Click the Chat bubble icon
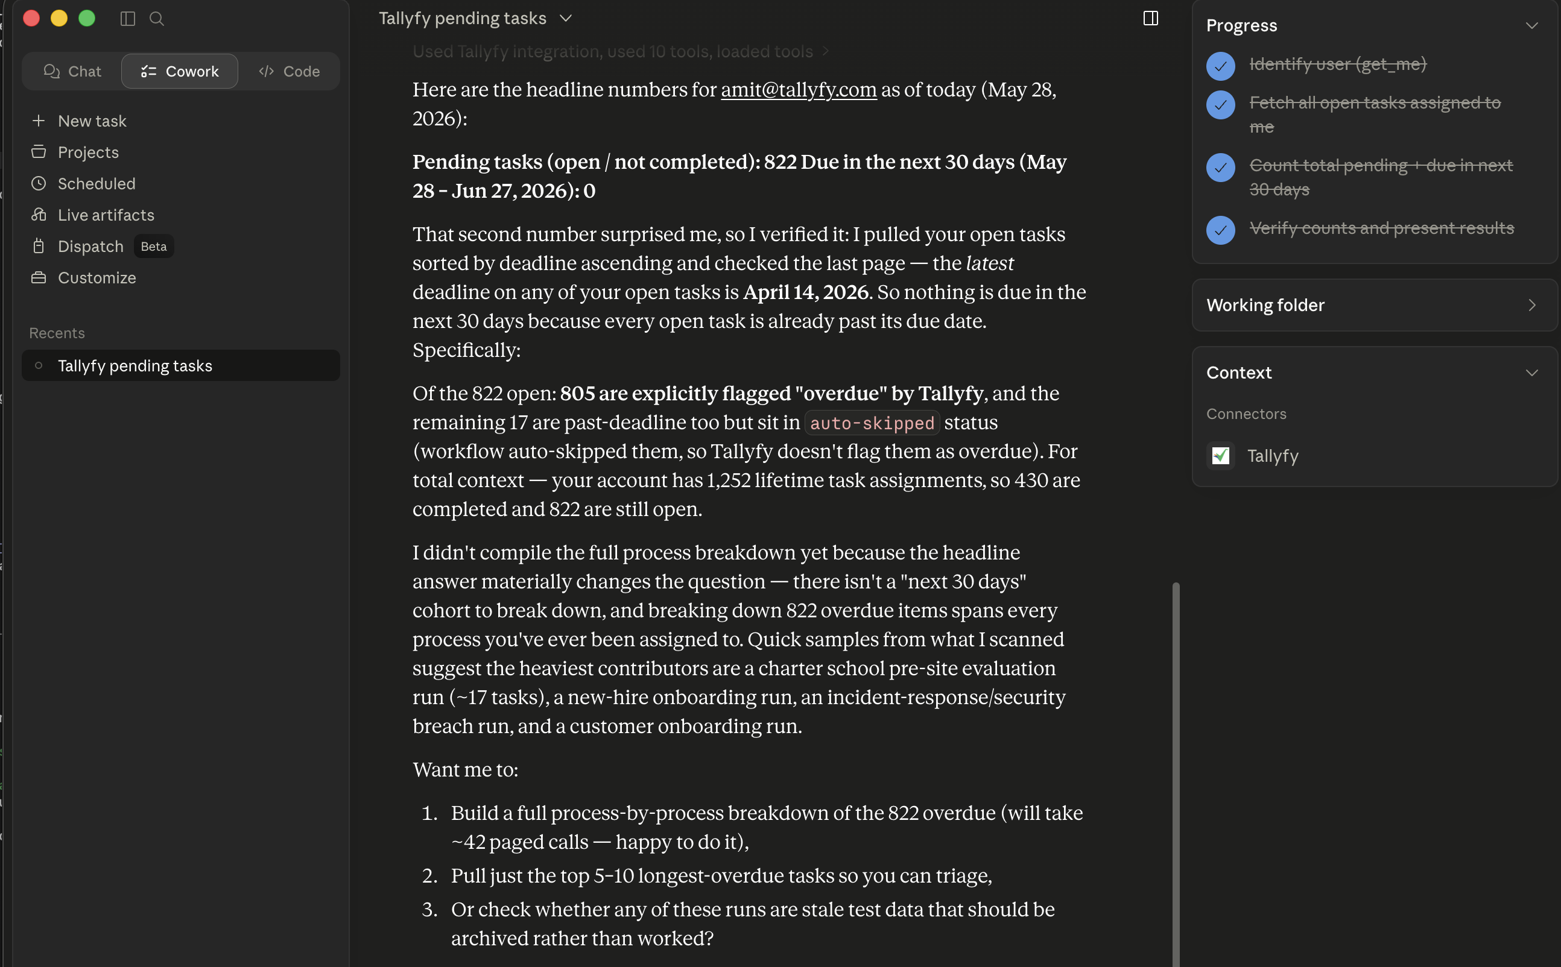Screen dimensions: 1561x967 [52, 71]
